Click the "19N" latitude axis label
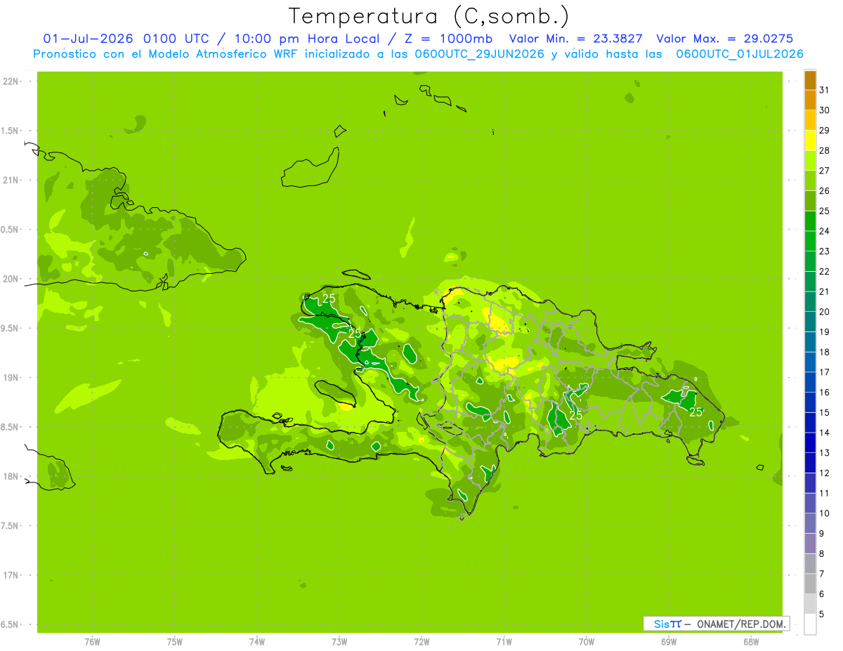The image size is (843, 651). click(x=11, y=378)
